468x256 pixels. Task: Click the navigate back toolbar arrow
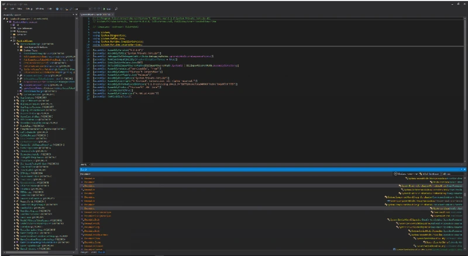pos(57,9)
